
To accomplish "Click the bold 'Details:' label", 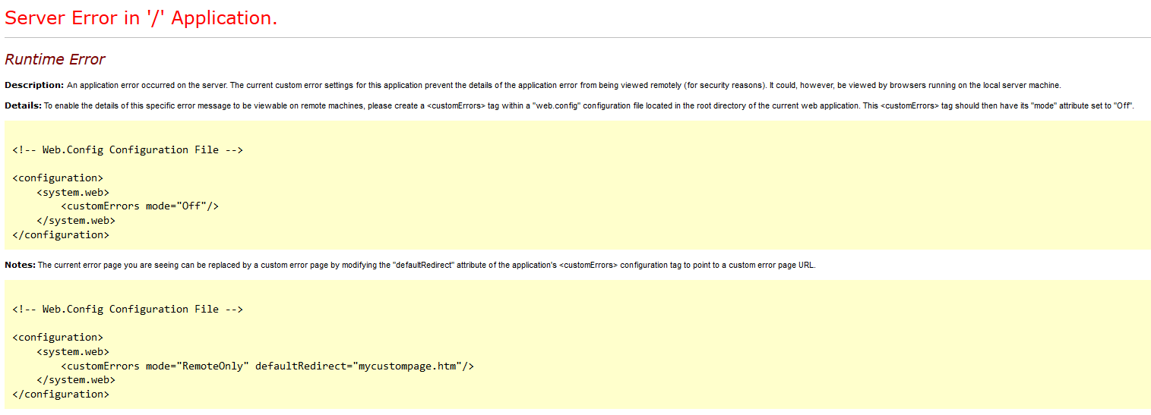I will pos(23,105).
